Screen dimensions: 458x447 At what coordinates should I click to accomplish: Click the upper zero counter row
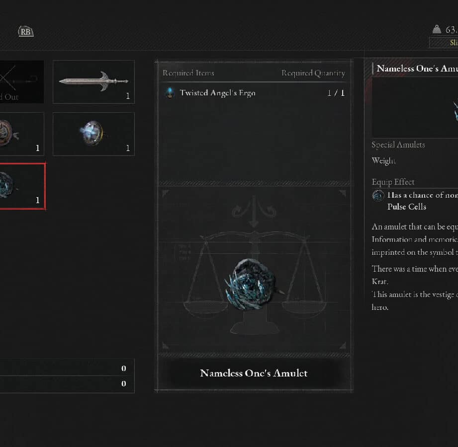pos(67,368)
